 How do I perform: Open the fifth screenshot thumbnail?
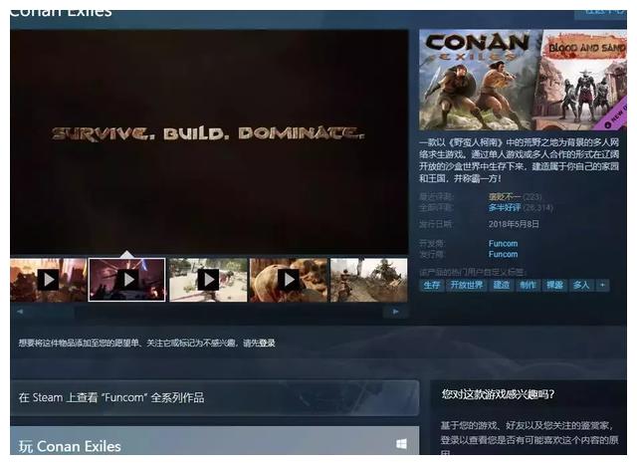pos(369,280)
